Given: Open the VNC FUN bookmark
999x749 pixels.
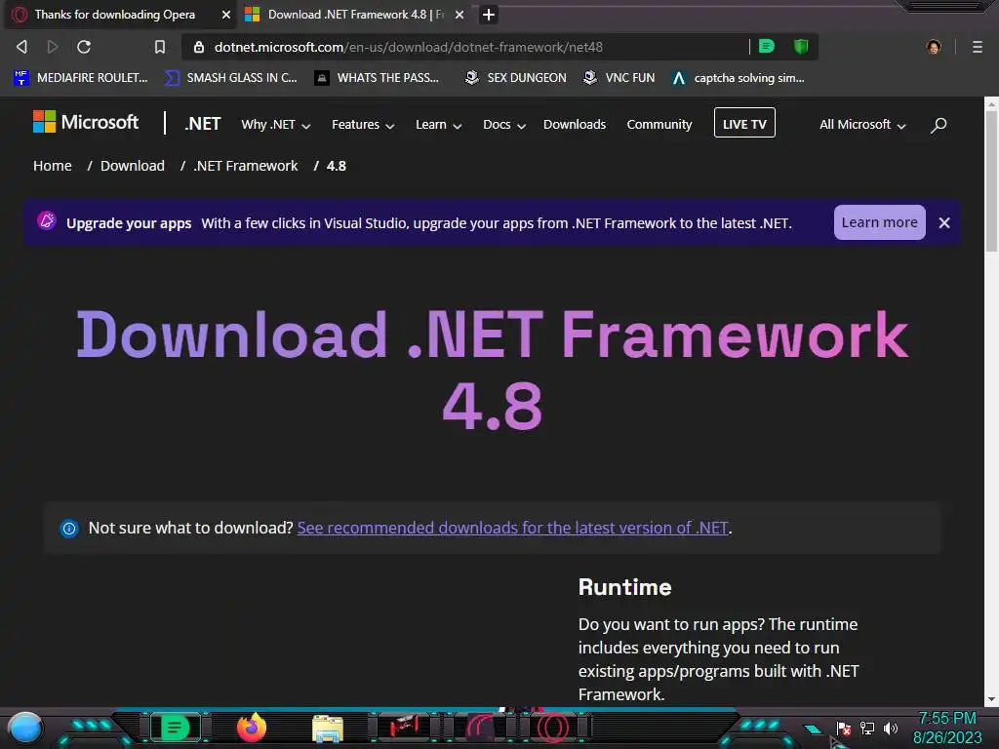Looking at the screenshot, I should 619,78.
